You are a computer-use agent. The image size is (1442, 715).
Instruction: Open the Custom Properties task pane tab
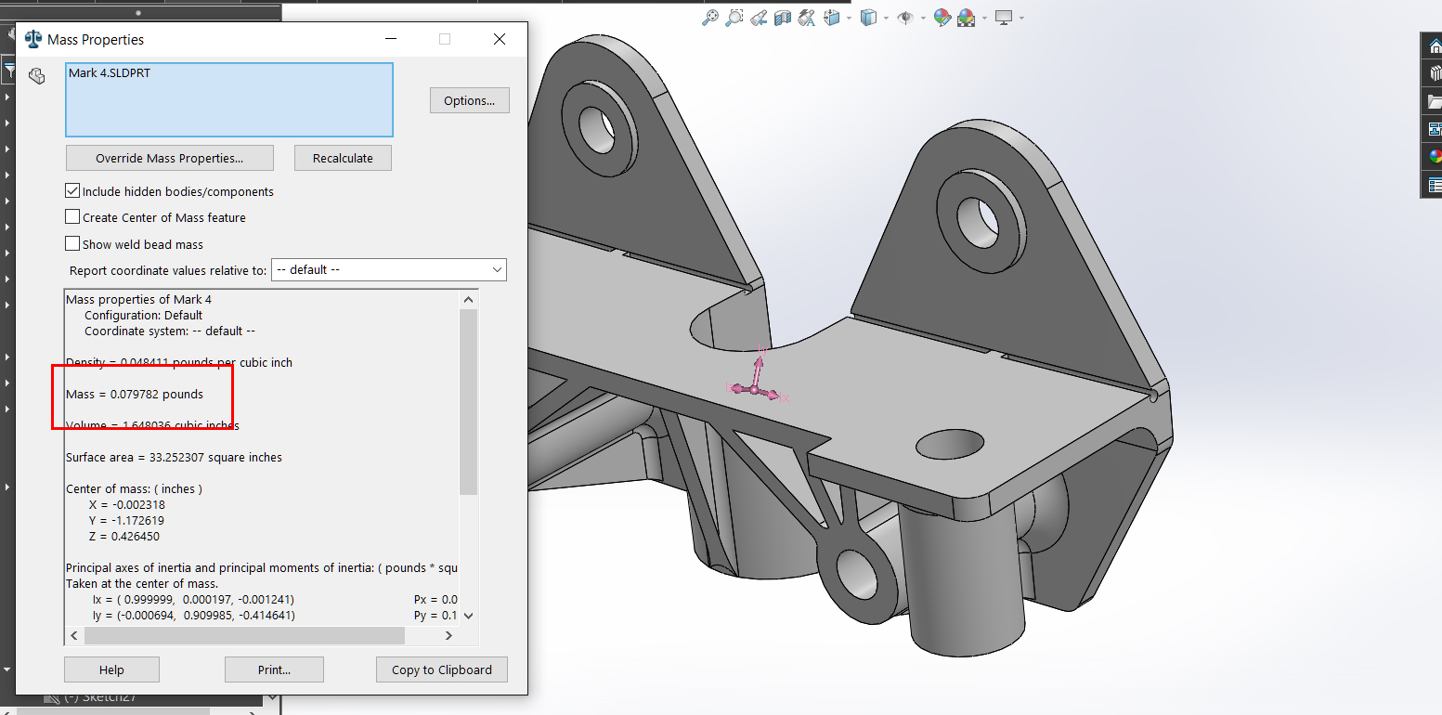(1433, 185)
